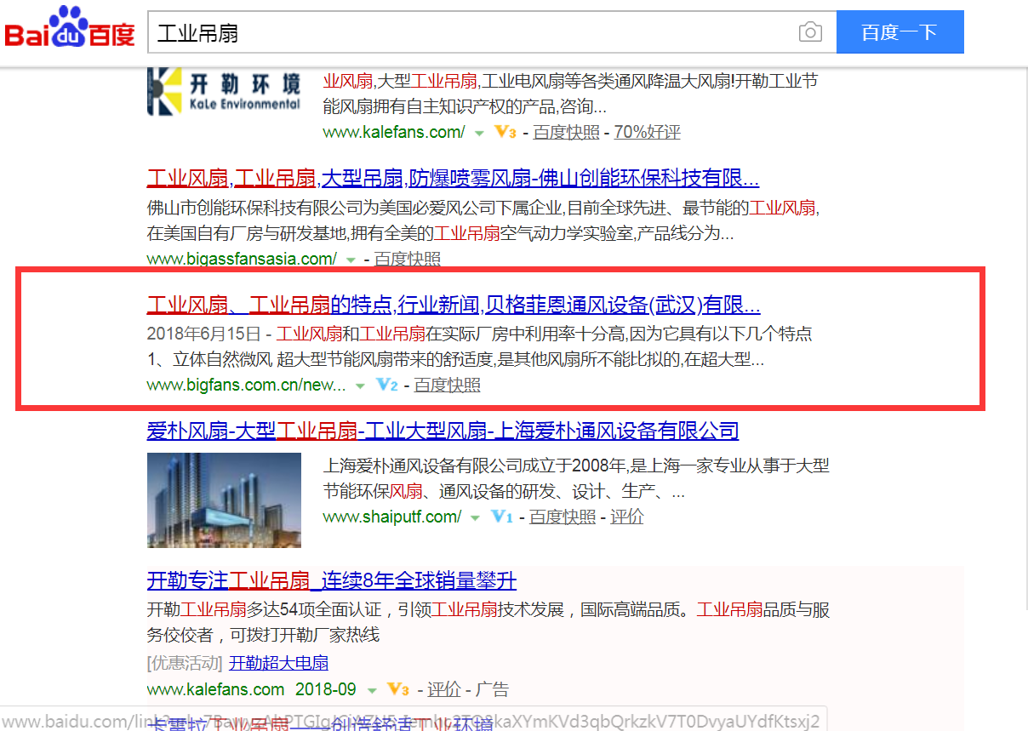Screen dimensions: 1028x731
Task: Click 广告 label in kalefans ad row
Action: [492, 689]
